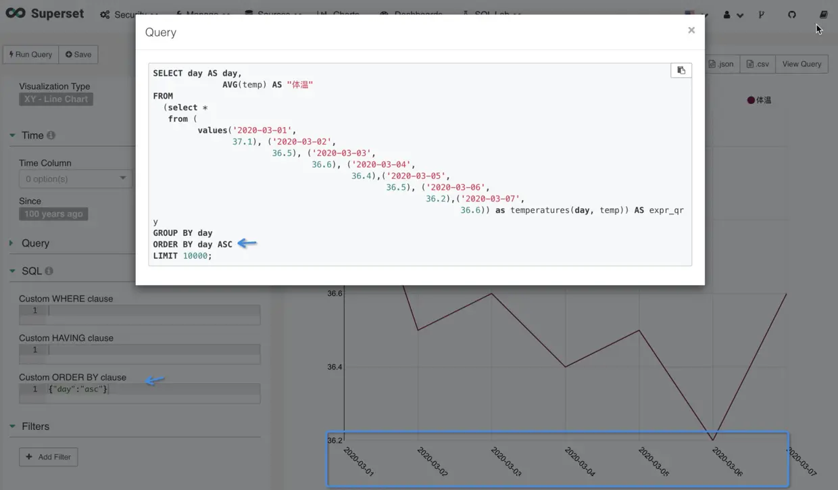Click the 'LIMIT 10000;' line in query
Viewport: 838px width, 490px height.
pos(182,255)
